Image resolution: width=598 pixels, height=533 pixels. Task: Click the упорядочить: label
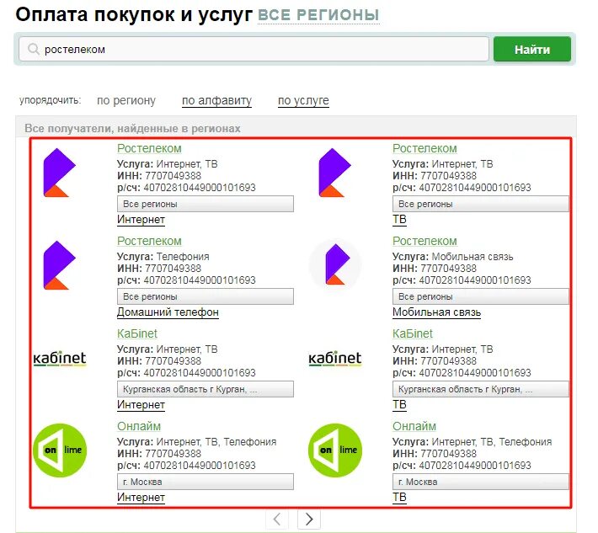[50, 100]
